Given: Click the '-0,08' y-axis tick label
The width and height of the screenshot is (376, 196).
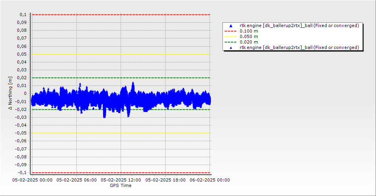Looking at the screenshot, I should click(x=21, y=157).
